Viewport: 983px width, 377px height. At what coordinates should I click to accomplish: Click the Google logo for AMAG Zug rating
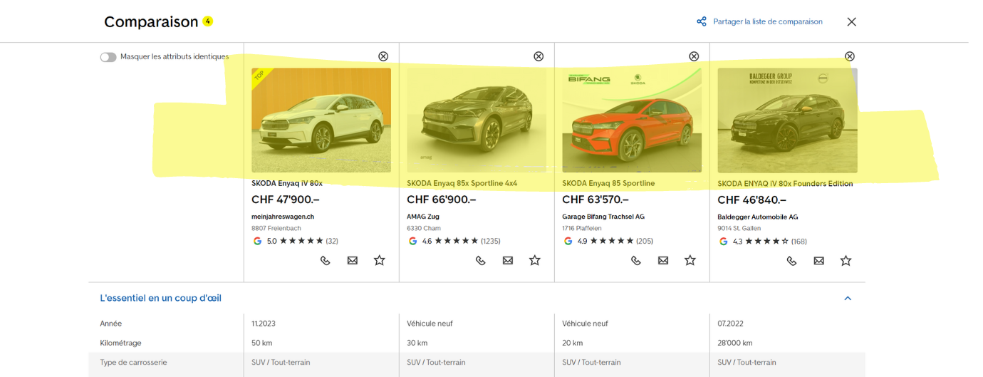pyautogui.click(x=412, y=241)
